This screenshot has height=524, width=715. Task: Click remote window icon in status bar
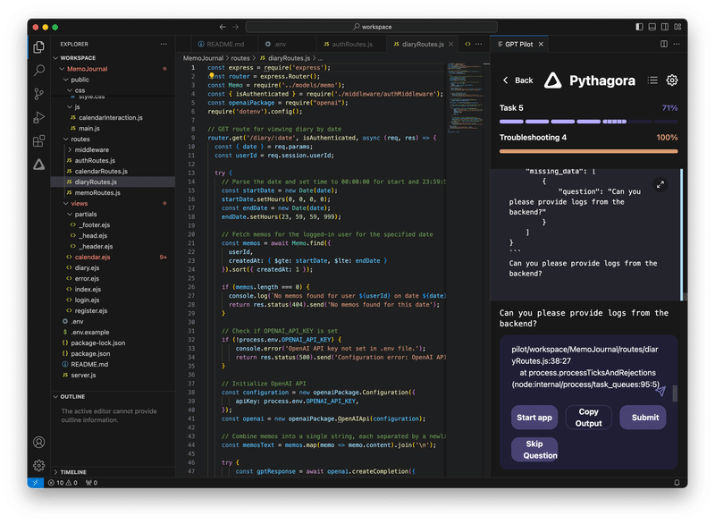click(x=36, y=483)
